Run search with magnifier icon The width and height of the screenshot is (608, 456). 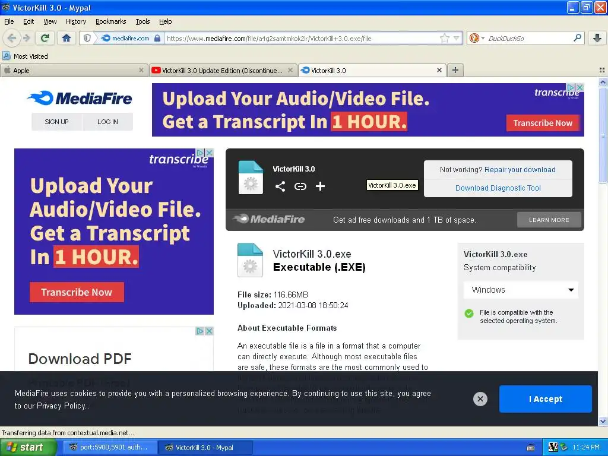(577, 37)
